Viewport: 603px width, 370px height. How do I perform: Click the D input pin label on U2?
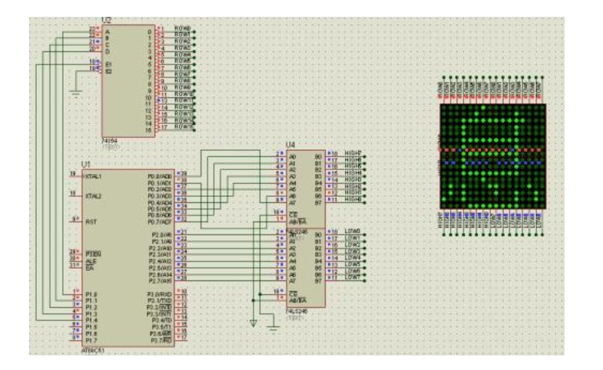click(108, 51)
